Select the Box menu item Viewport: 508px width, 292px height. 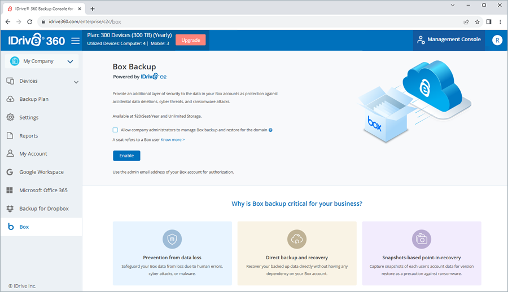(x=41, y=227)
